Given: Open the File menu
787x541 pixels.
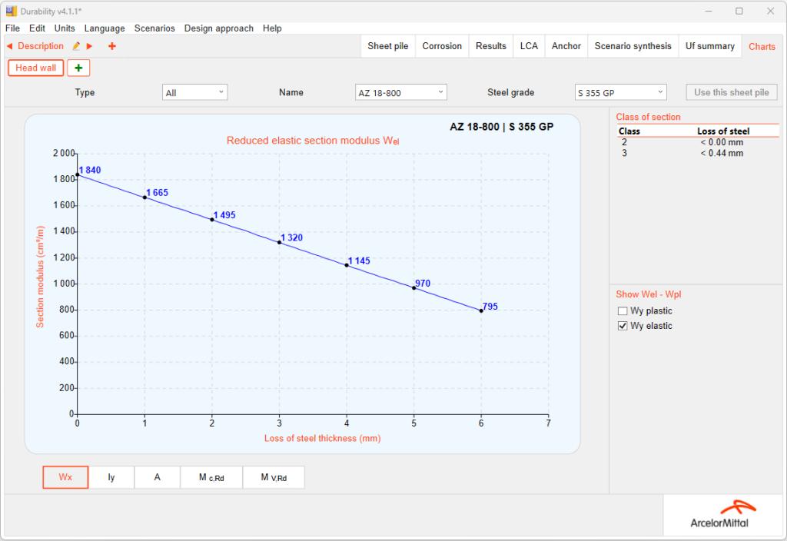Looking at the screenshot, I should click(x=12, y=28).
